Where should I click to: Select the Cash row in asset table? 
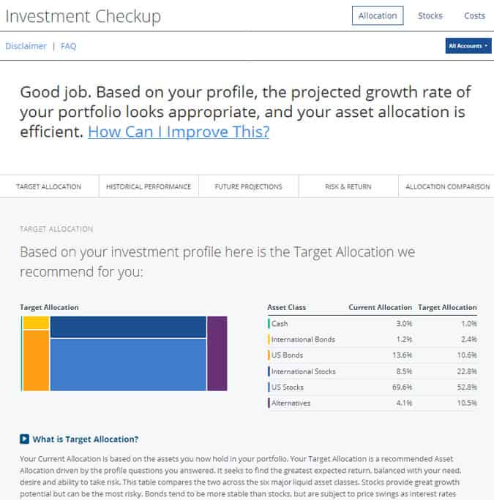point(373,324)
